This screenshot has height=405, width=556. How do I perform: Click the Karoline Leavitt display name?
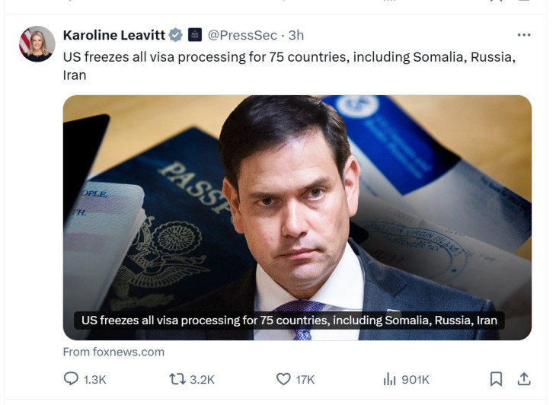click(x=114, y=35)
